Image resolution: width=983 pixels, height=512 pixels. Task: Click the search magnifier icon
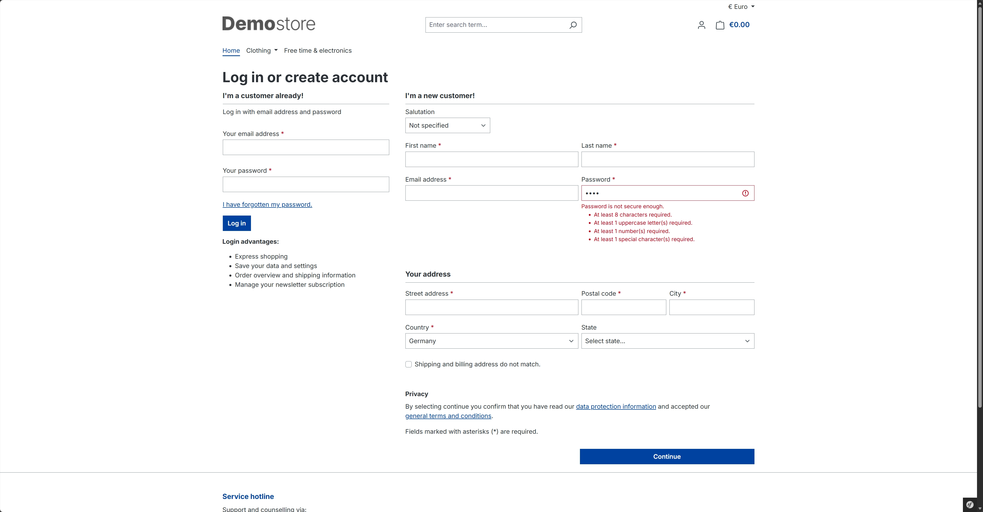573,25
